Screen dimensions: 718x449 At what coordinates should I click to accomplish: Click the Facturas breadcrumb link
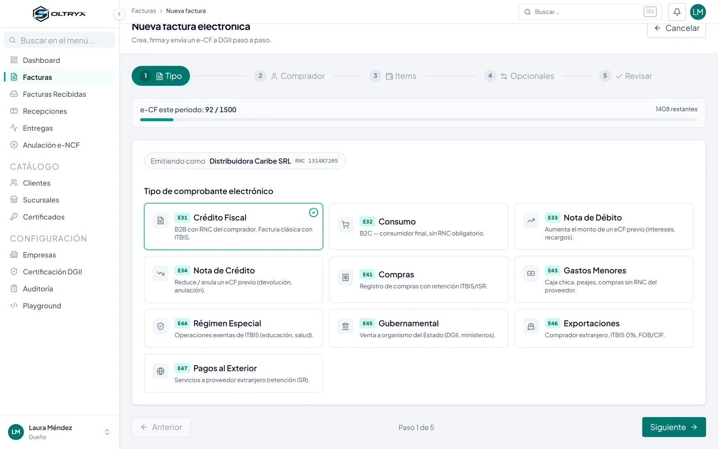tap(144, 11)
